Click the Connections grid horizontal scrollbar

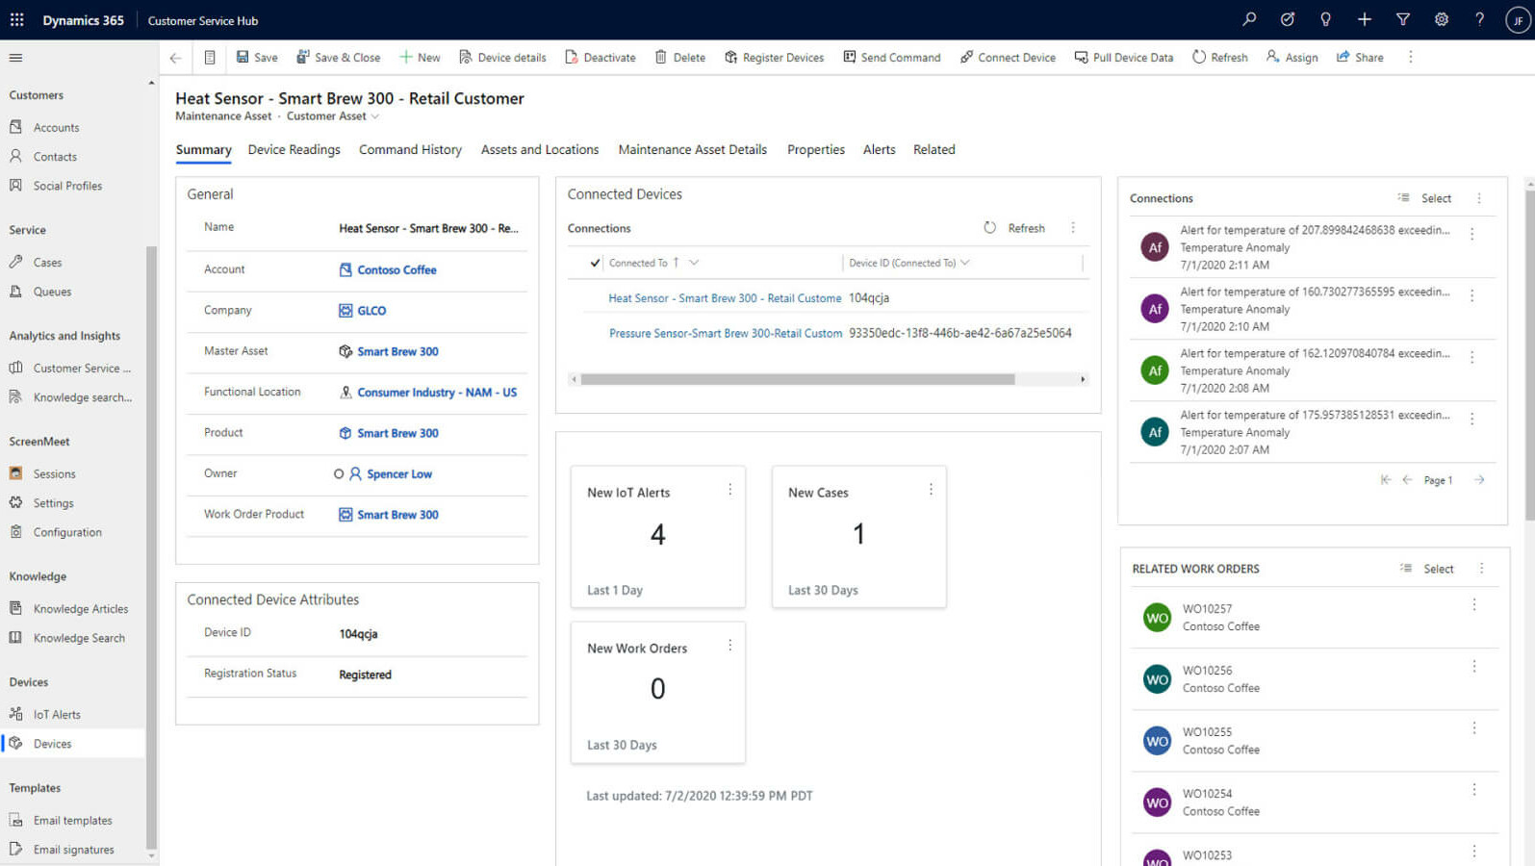797,379
